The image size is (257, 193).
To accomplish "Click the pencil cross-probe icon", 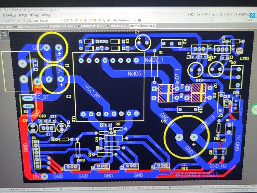I will [x=25, y=21].
